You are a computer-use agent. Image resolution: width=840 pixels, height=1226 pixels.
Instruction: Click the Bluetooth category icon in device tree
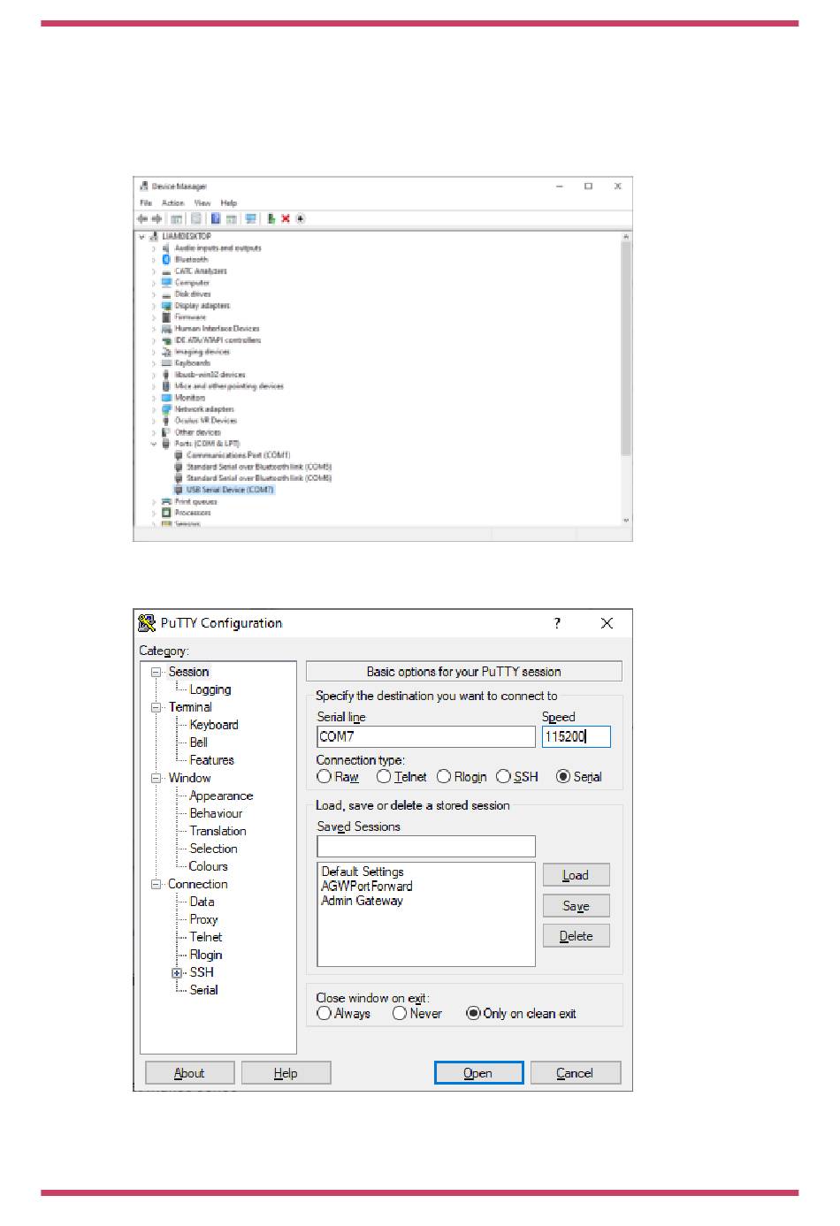tap(166, 260)
